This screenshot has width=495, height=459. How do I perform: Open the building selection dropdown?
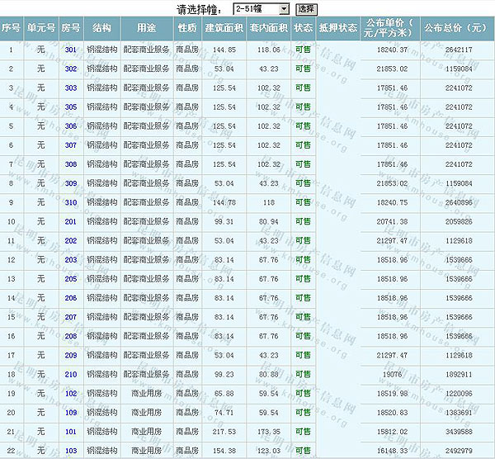point(260,8)
